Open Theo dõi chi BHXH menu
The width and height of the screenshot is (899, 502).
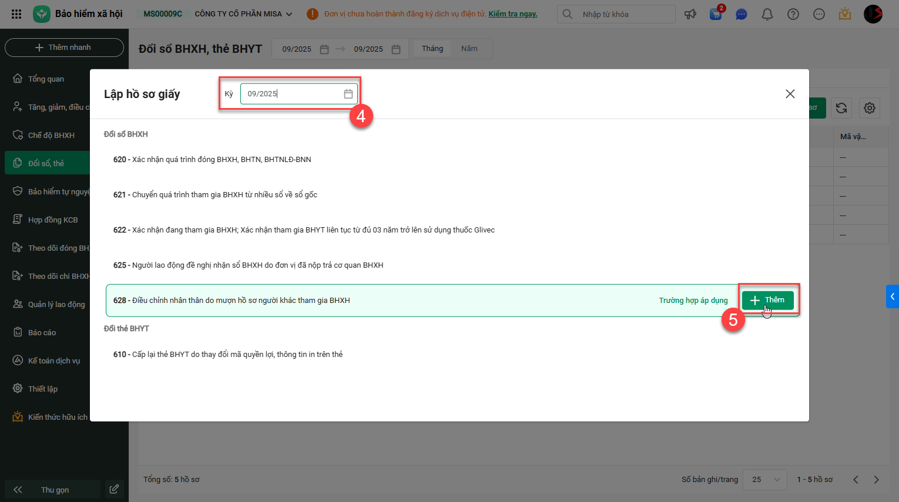tap(47, 276)
